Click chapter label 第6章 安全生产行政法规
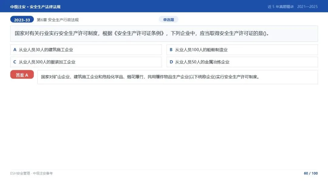The height and width of the screenshot is (184, 328). [58, 20]
